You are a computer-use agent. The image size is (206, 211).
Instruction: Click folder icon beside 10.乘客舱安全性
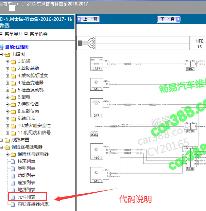pos(13,126)
